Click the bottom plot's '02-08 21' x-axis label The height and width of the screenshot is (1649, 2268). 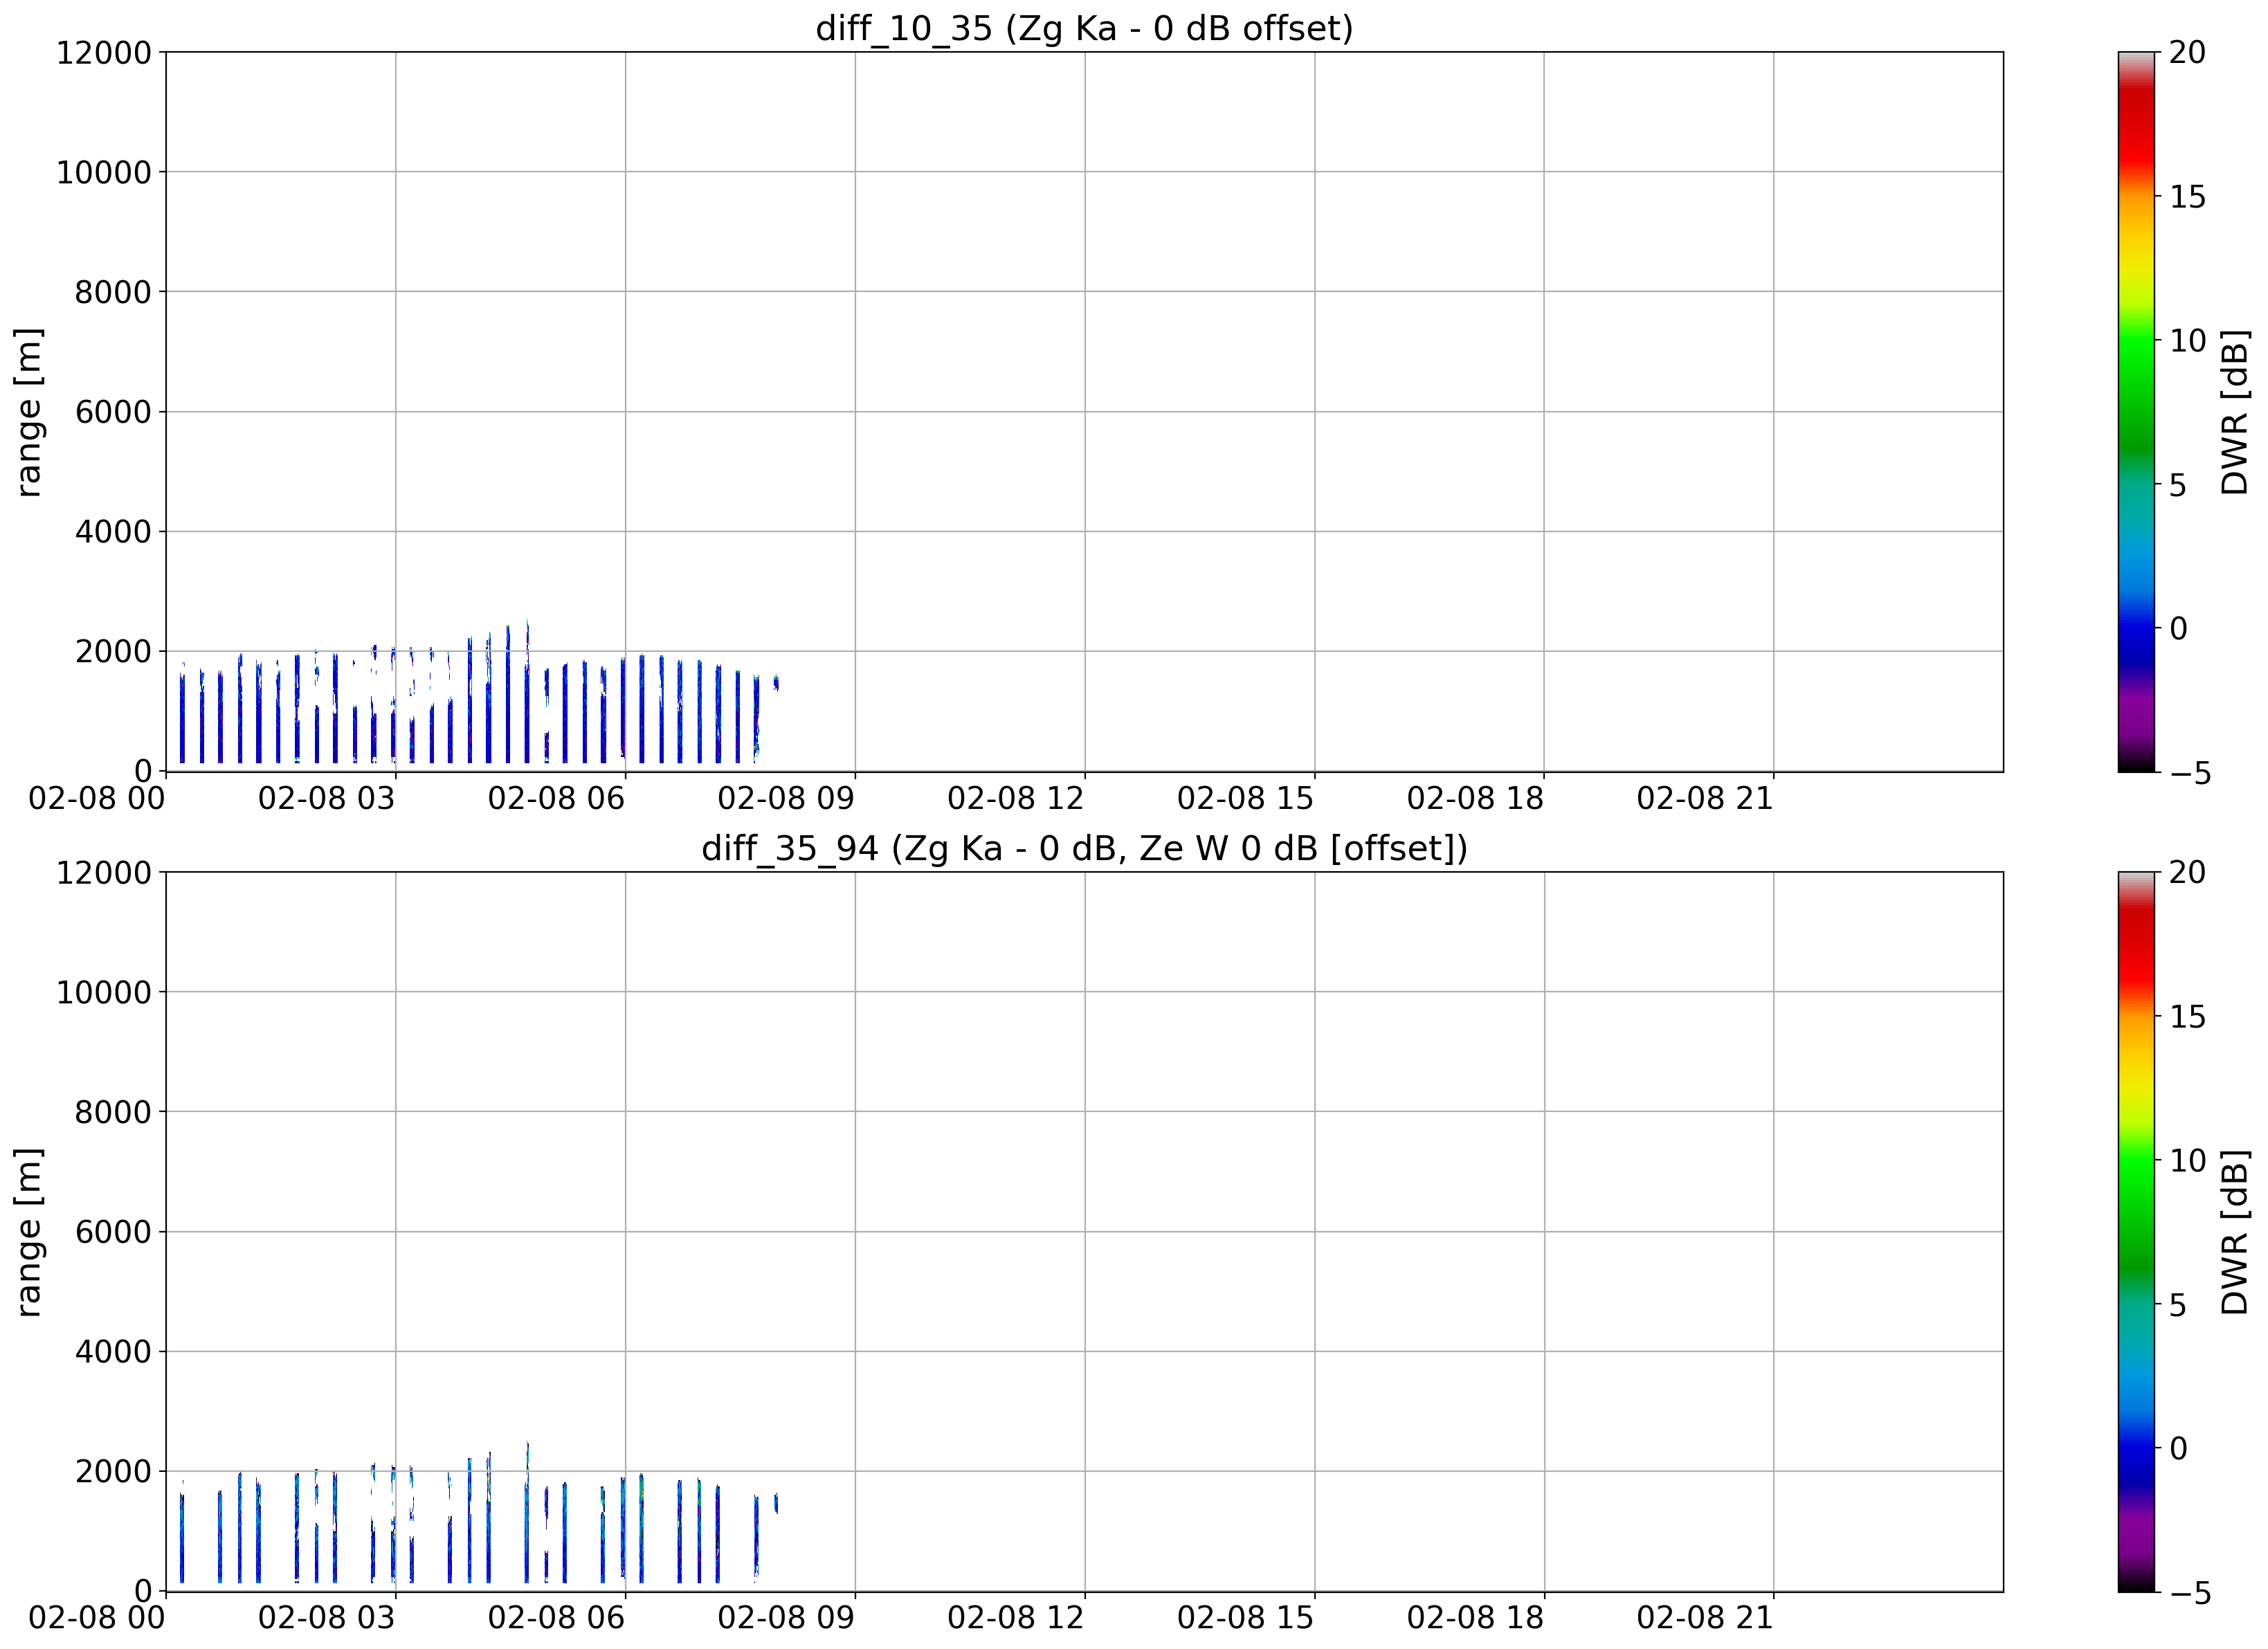coord(1705,1618)
